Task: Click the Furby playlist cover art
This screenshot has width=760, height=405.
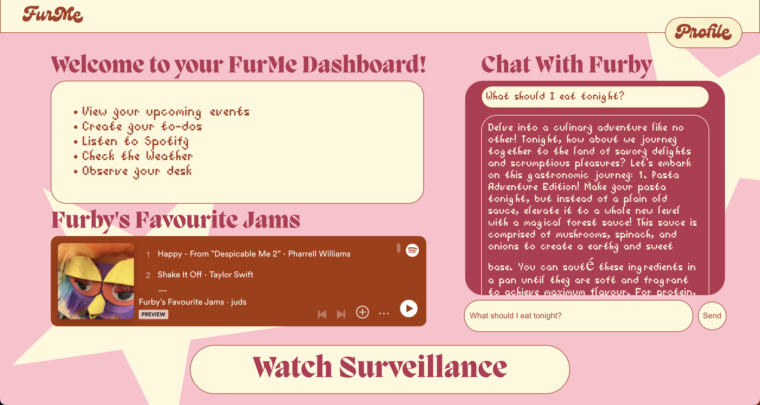Action: pyautogui.click(x=96, y=281)
